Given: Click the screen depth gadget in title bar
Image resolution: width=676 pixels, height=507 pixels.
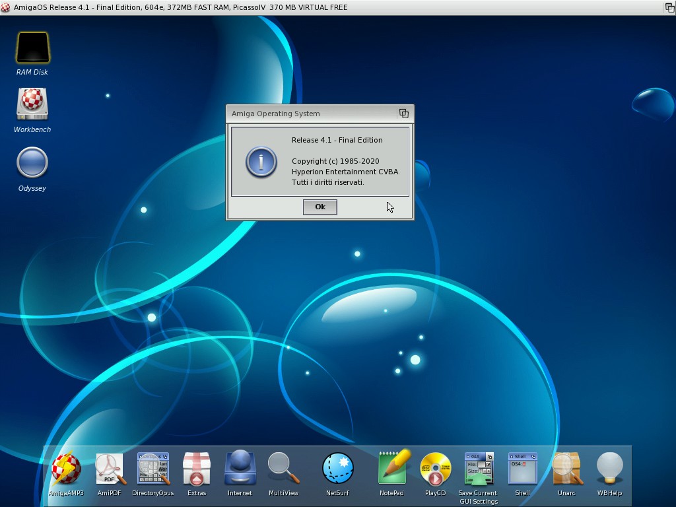Looking at the screenshot, I should point(669,7).
